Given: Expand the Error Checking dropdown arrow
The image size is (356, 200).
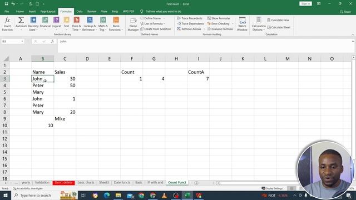Looking at the screenshot, I should tap(233, 23).
